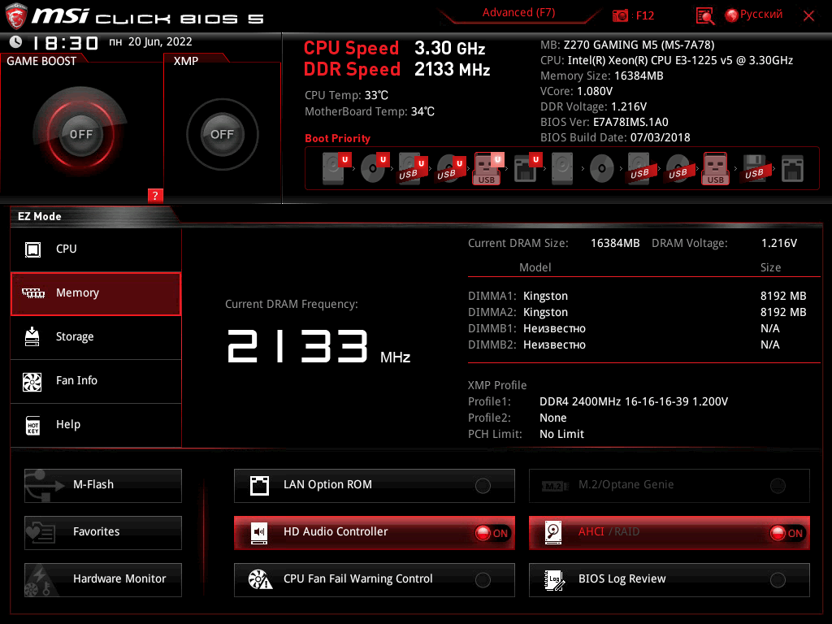This screenshot has height=624, width=832.
Task: Take a screenshot with the F12 camera icon
Action: (x=620, y=15)
